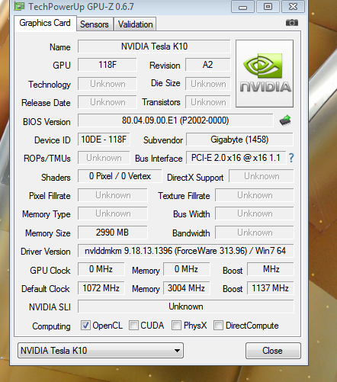
Task: Open the NVIDIA Tesla K10 GPU dropdown
Action: [x=101, y=351]
